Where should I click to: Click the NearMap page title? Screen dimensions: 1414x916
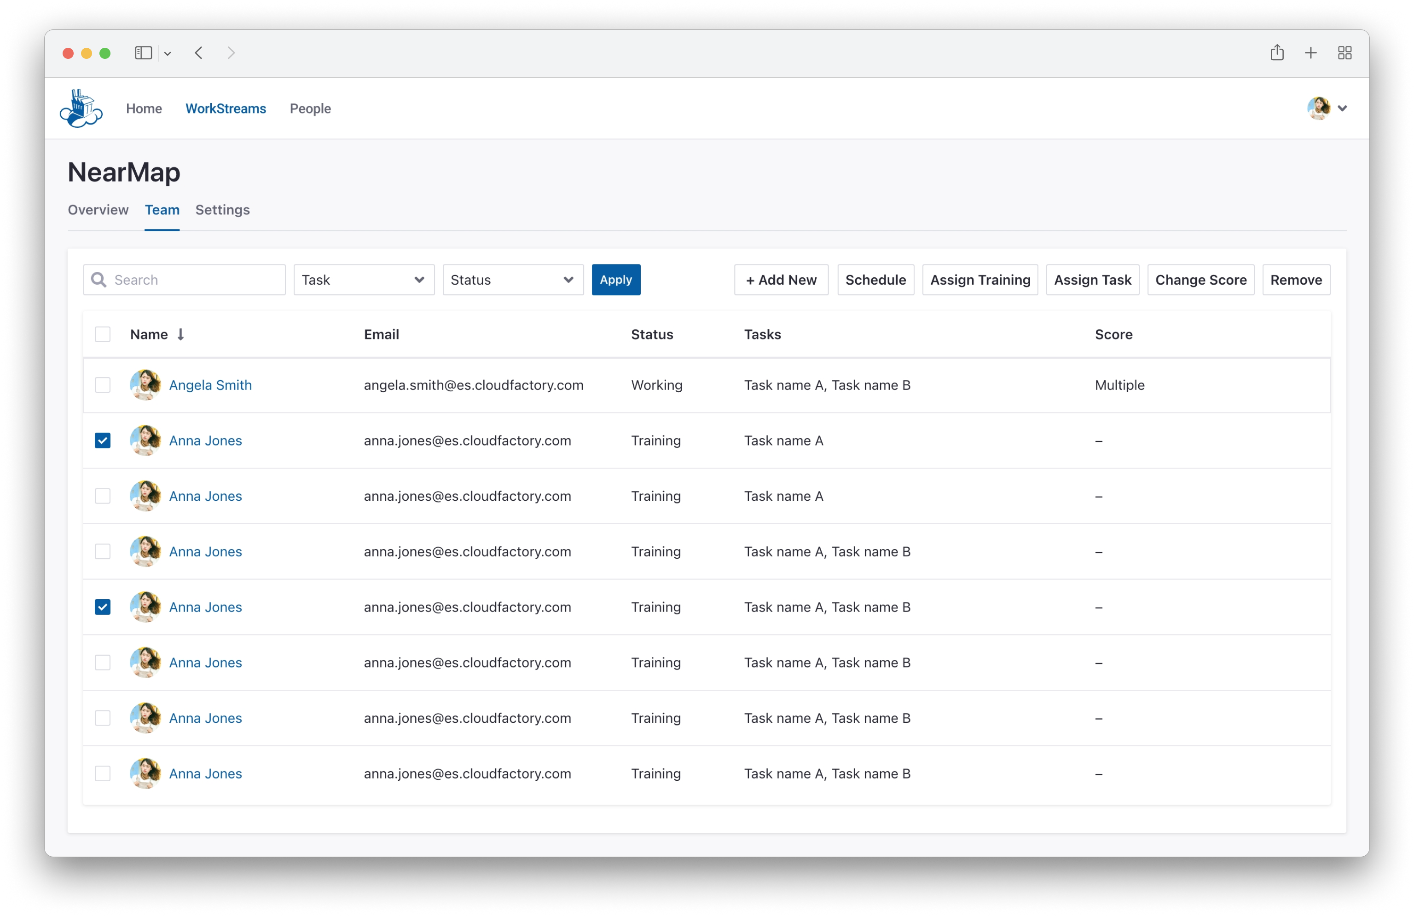(x=123, y=172)
